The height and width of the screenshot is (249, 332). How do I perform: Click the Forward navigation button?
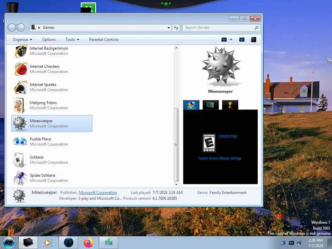21,28
